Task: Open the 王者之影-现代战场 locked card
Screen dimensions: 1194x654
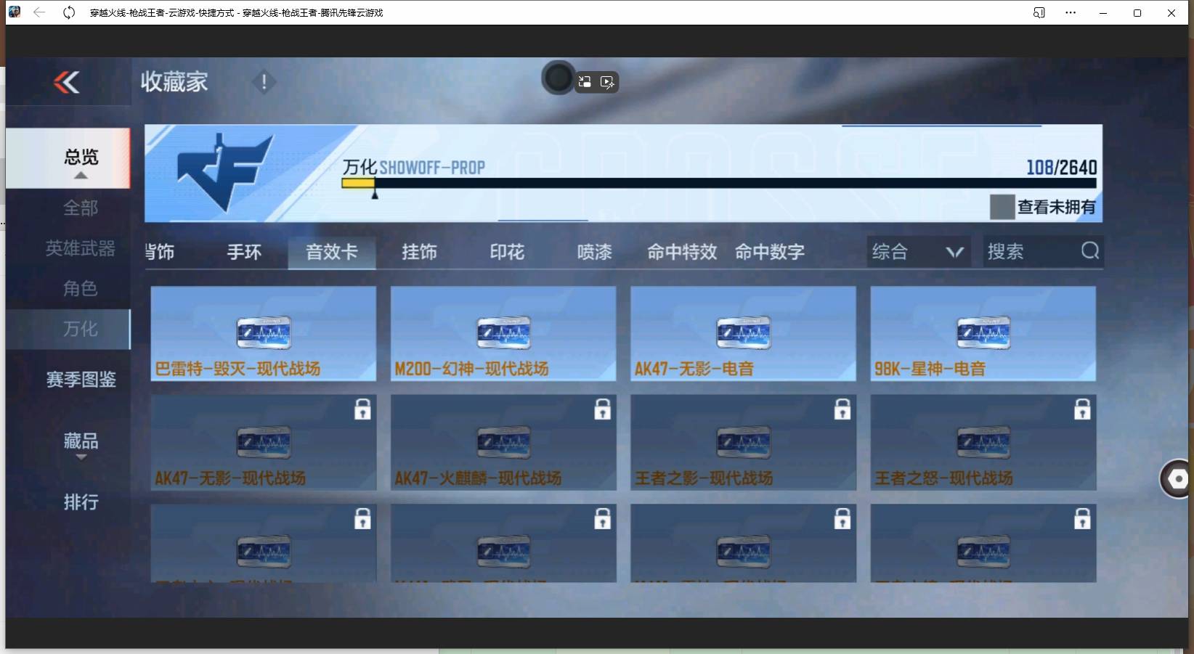Action: [744, 442]
